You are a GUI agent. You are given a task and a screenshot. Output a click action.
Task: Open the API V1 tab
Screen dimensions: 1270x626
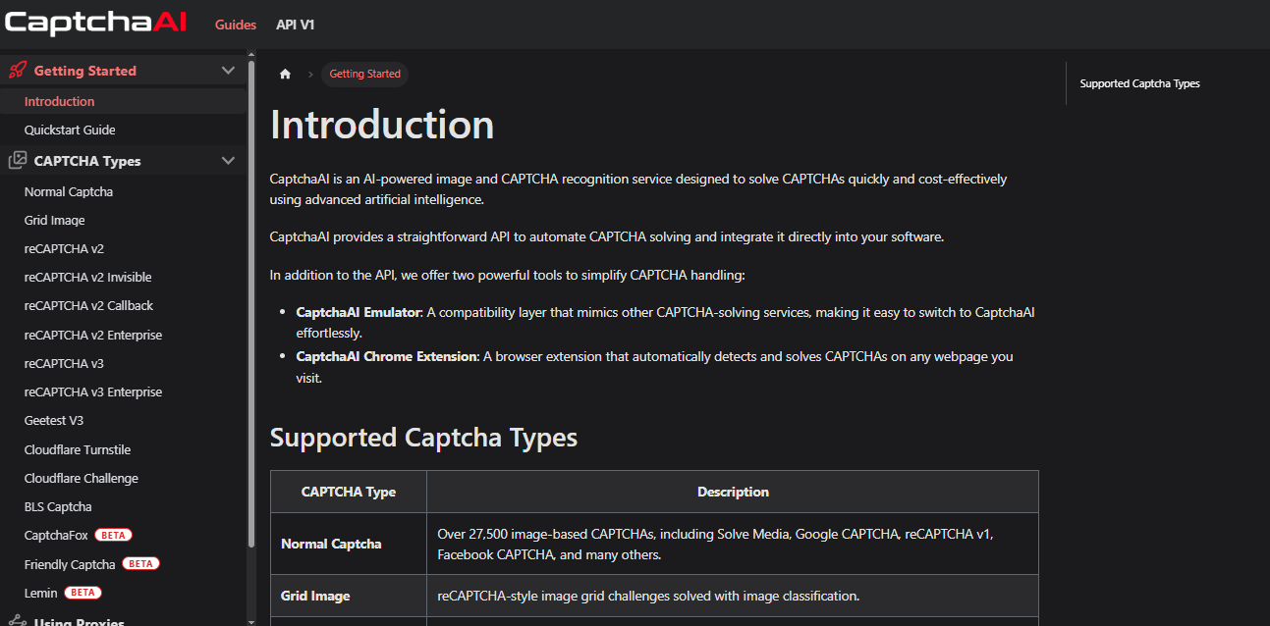[x=296, y=25]
